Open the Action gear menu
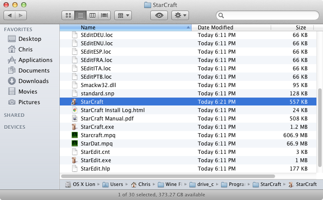The width and height of the screenshot is (323, 200). click(180, 15)
